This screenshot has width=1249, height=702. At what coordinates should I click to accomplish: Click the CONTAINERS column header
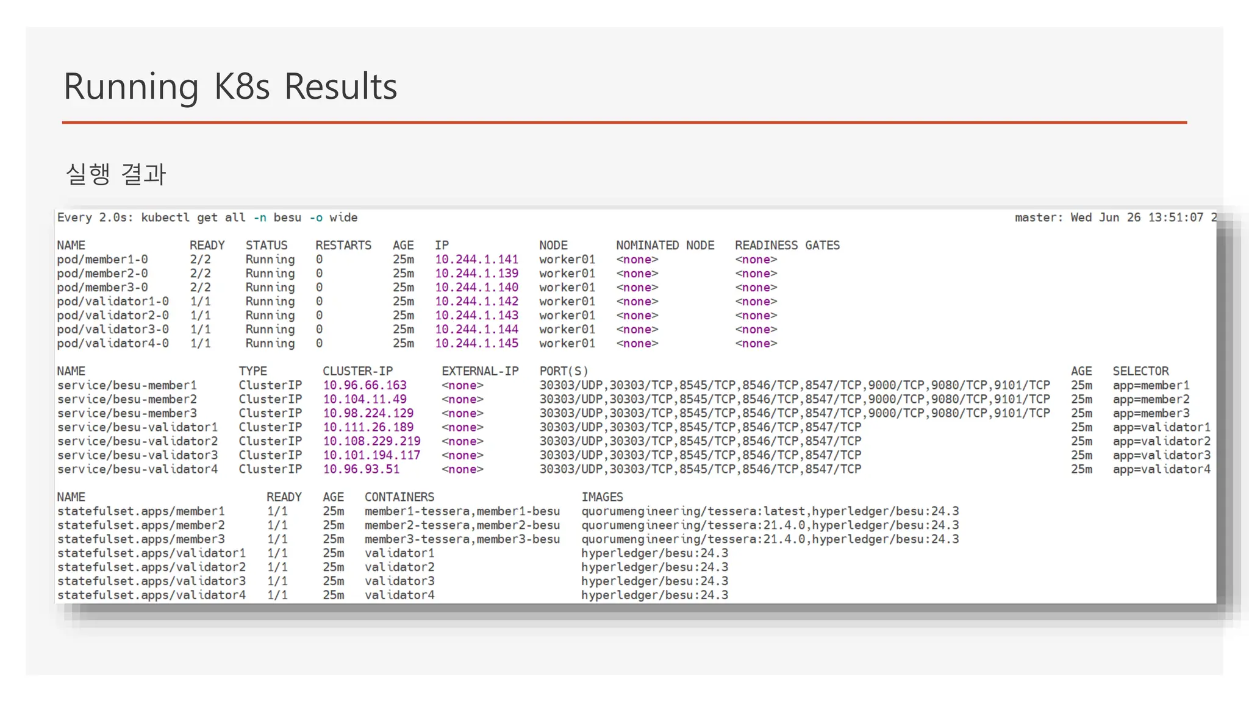click(399, 498)
